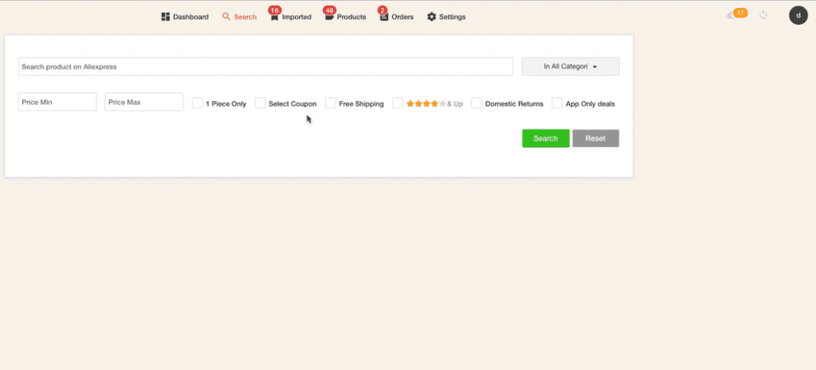
Task: Toggle the 4 stars & Up checkbox
Action: click(398, 103)
